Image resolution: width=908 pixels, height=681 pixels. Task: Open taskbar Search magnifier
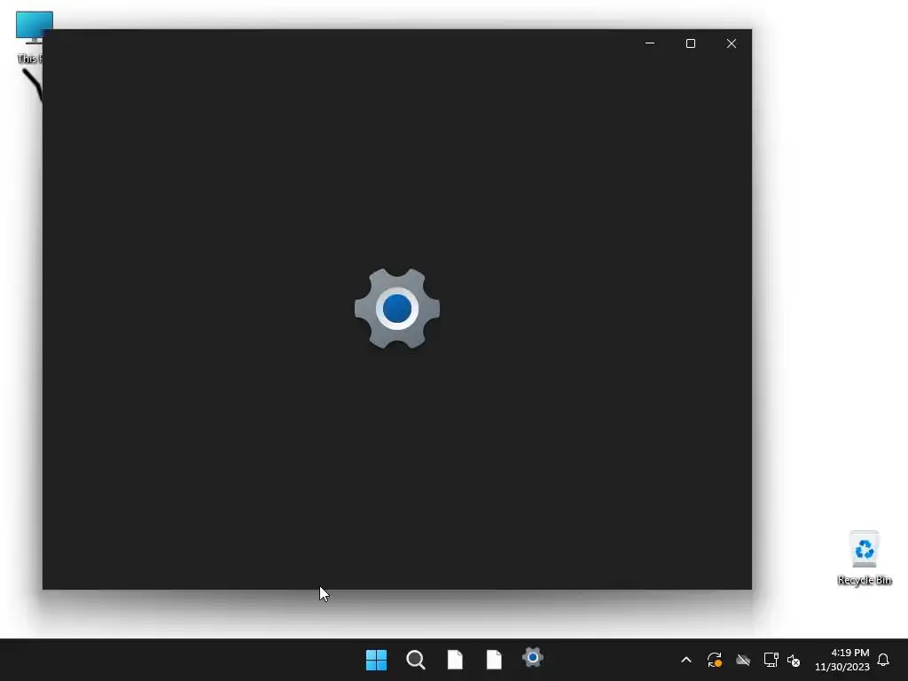[416, 660]
